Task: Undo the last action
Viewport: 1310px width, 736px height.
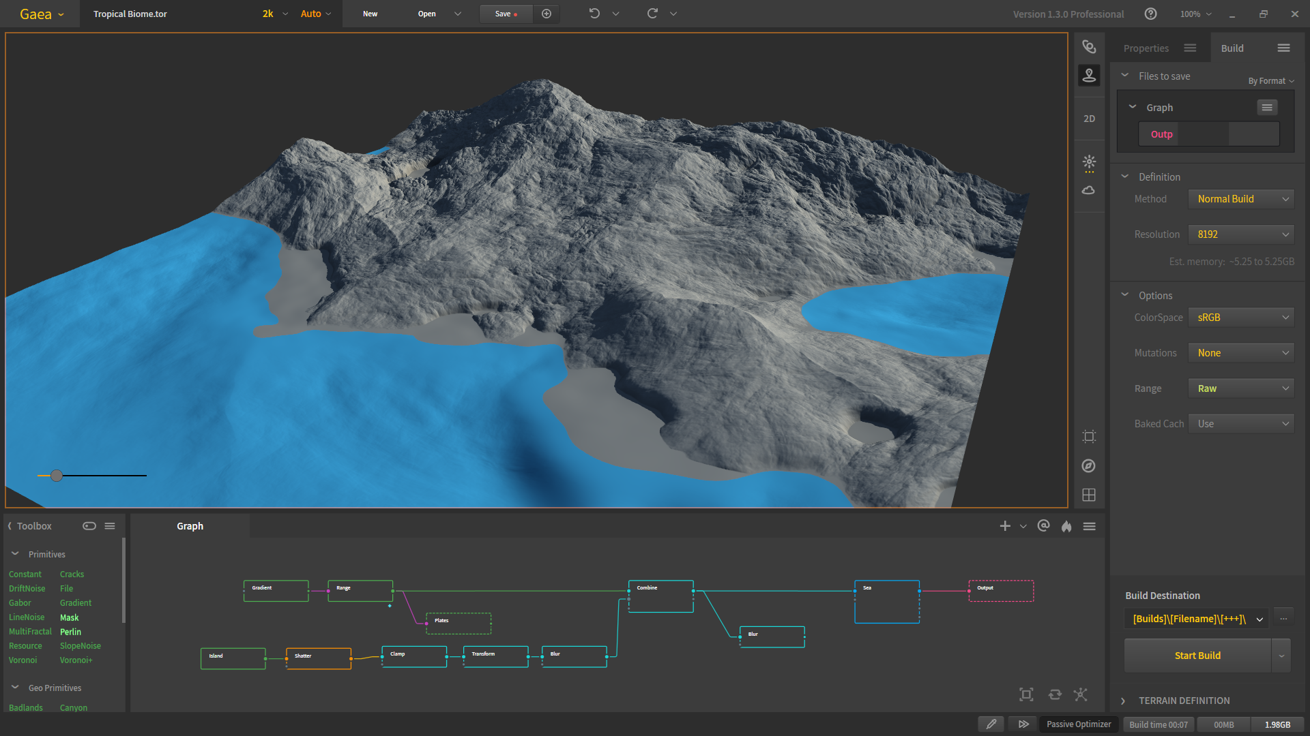Action: (x=594, y=14)
